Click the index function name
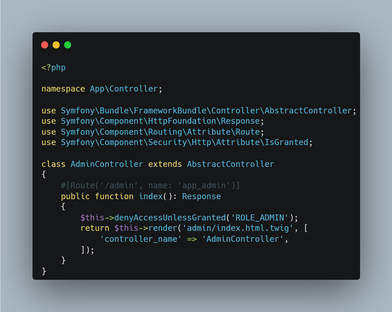 point(151,197)
